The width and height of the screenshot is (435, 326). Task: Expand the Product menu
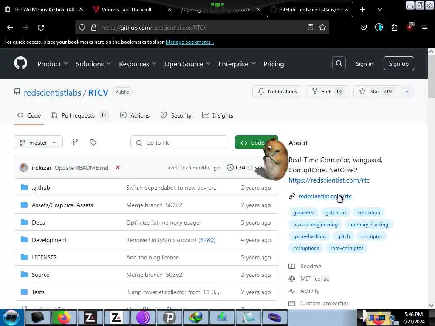coord(53,64)
